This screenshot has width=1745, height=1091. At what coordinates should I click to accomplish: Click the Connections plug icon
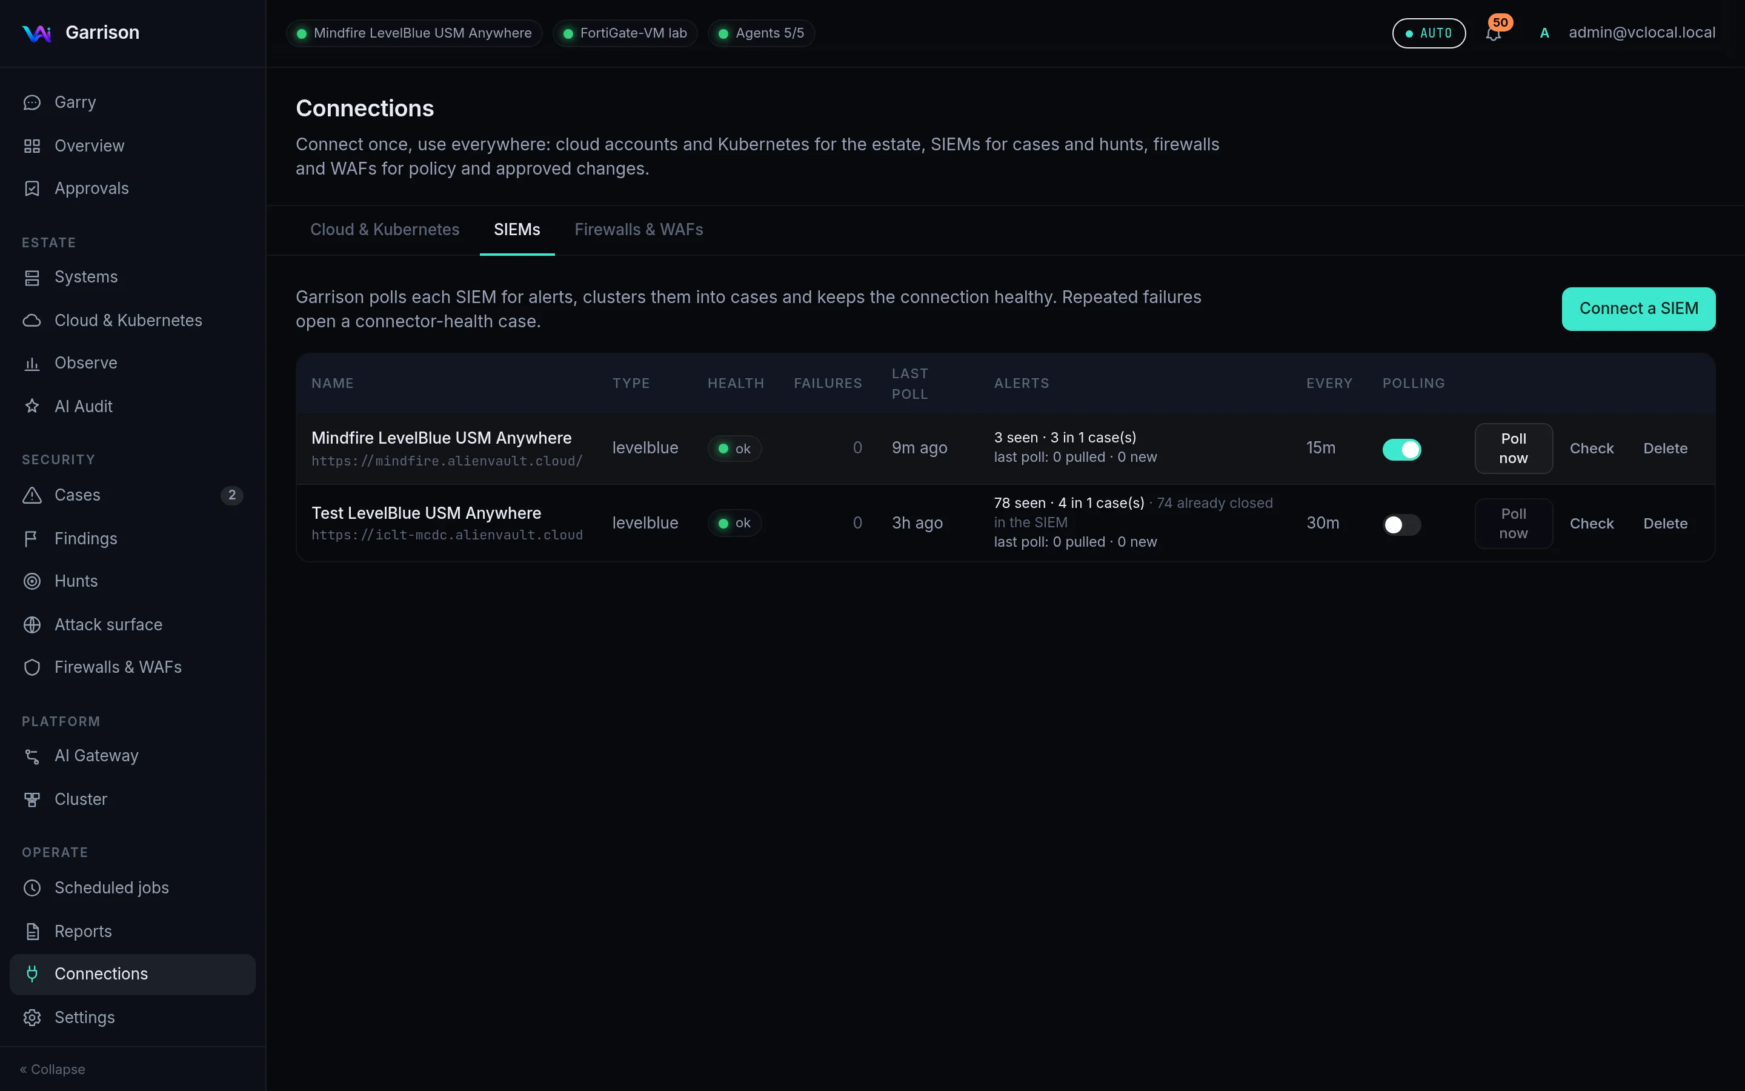[x=32, y=974]
